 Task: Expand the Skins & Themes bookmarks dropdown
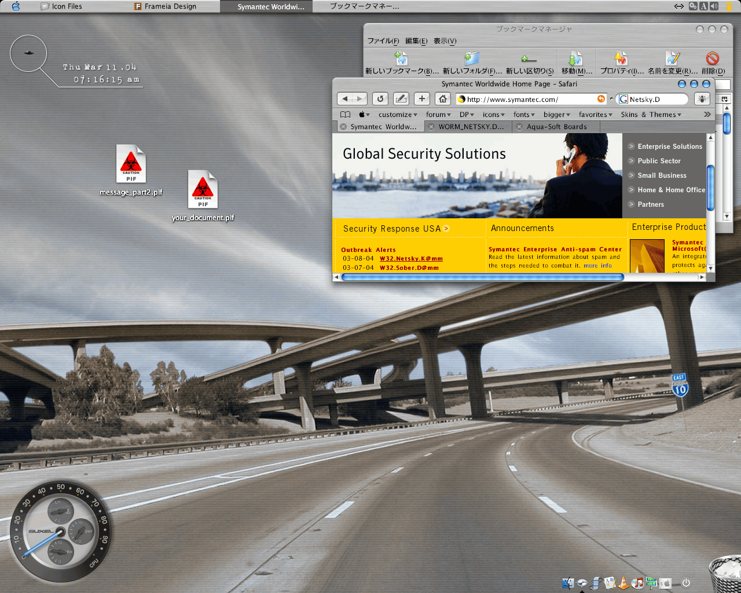point(651,115)
